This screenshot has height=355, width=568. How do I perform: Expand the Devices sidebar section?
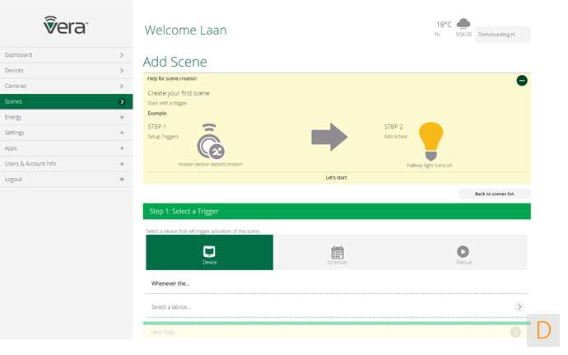pyautogui.click(x=122, y=71)
